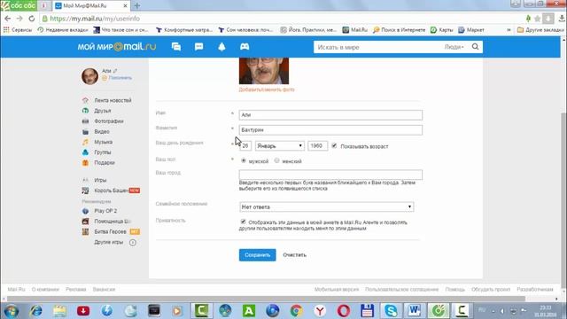Open Игры in the sidebar
This screenshot has width=567, height=319.
[x=100, y=180]
